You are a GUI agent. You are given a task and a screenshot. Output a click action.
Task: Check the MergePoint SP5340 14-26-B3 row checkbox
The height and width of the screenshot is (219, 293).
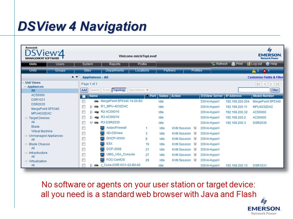pos(84,101)
